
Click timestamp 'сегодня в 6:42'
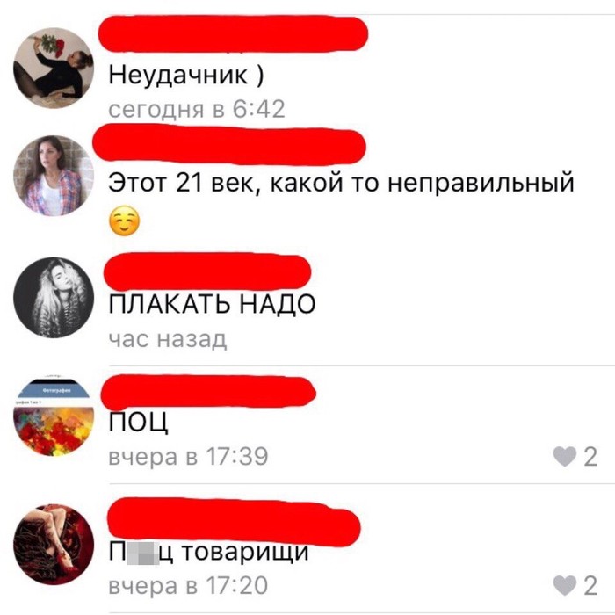point(197,109)
